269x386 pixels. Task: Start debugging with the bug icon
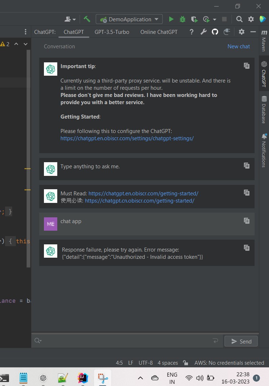tap(183, 19)
